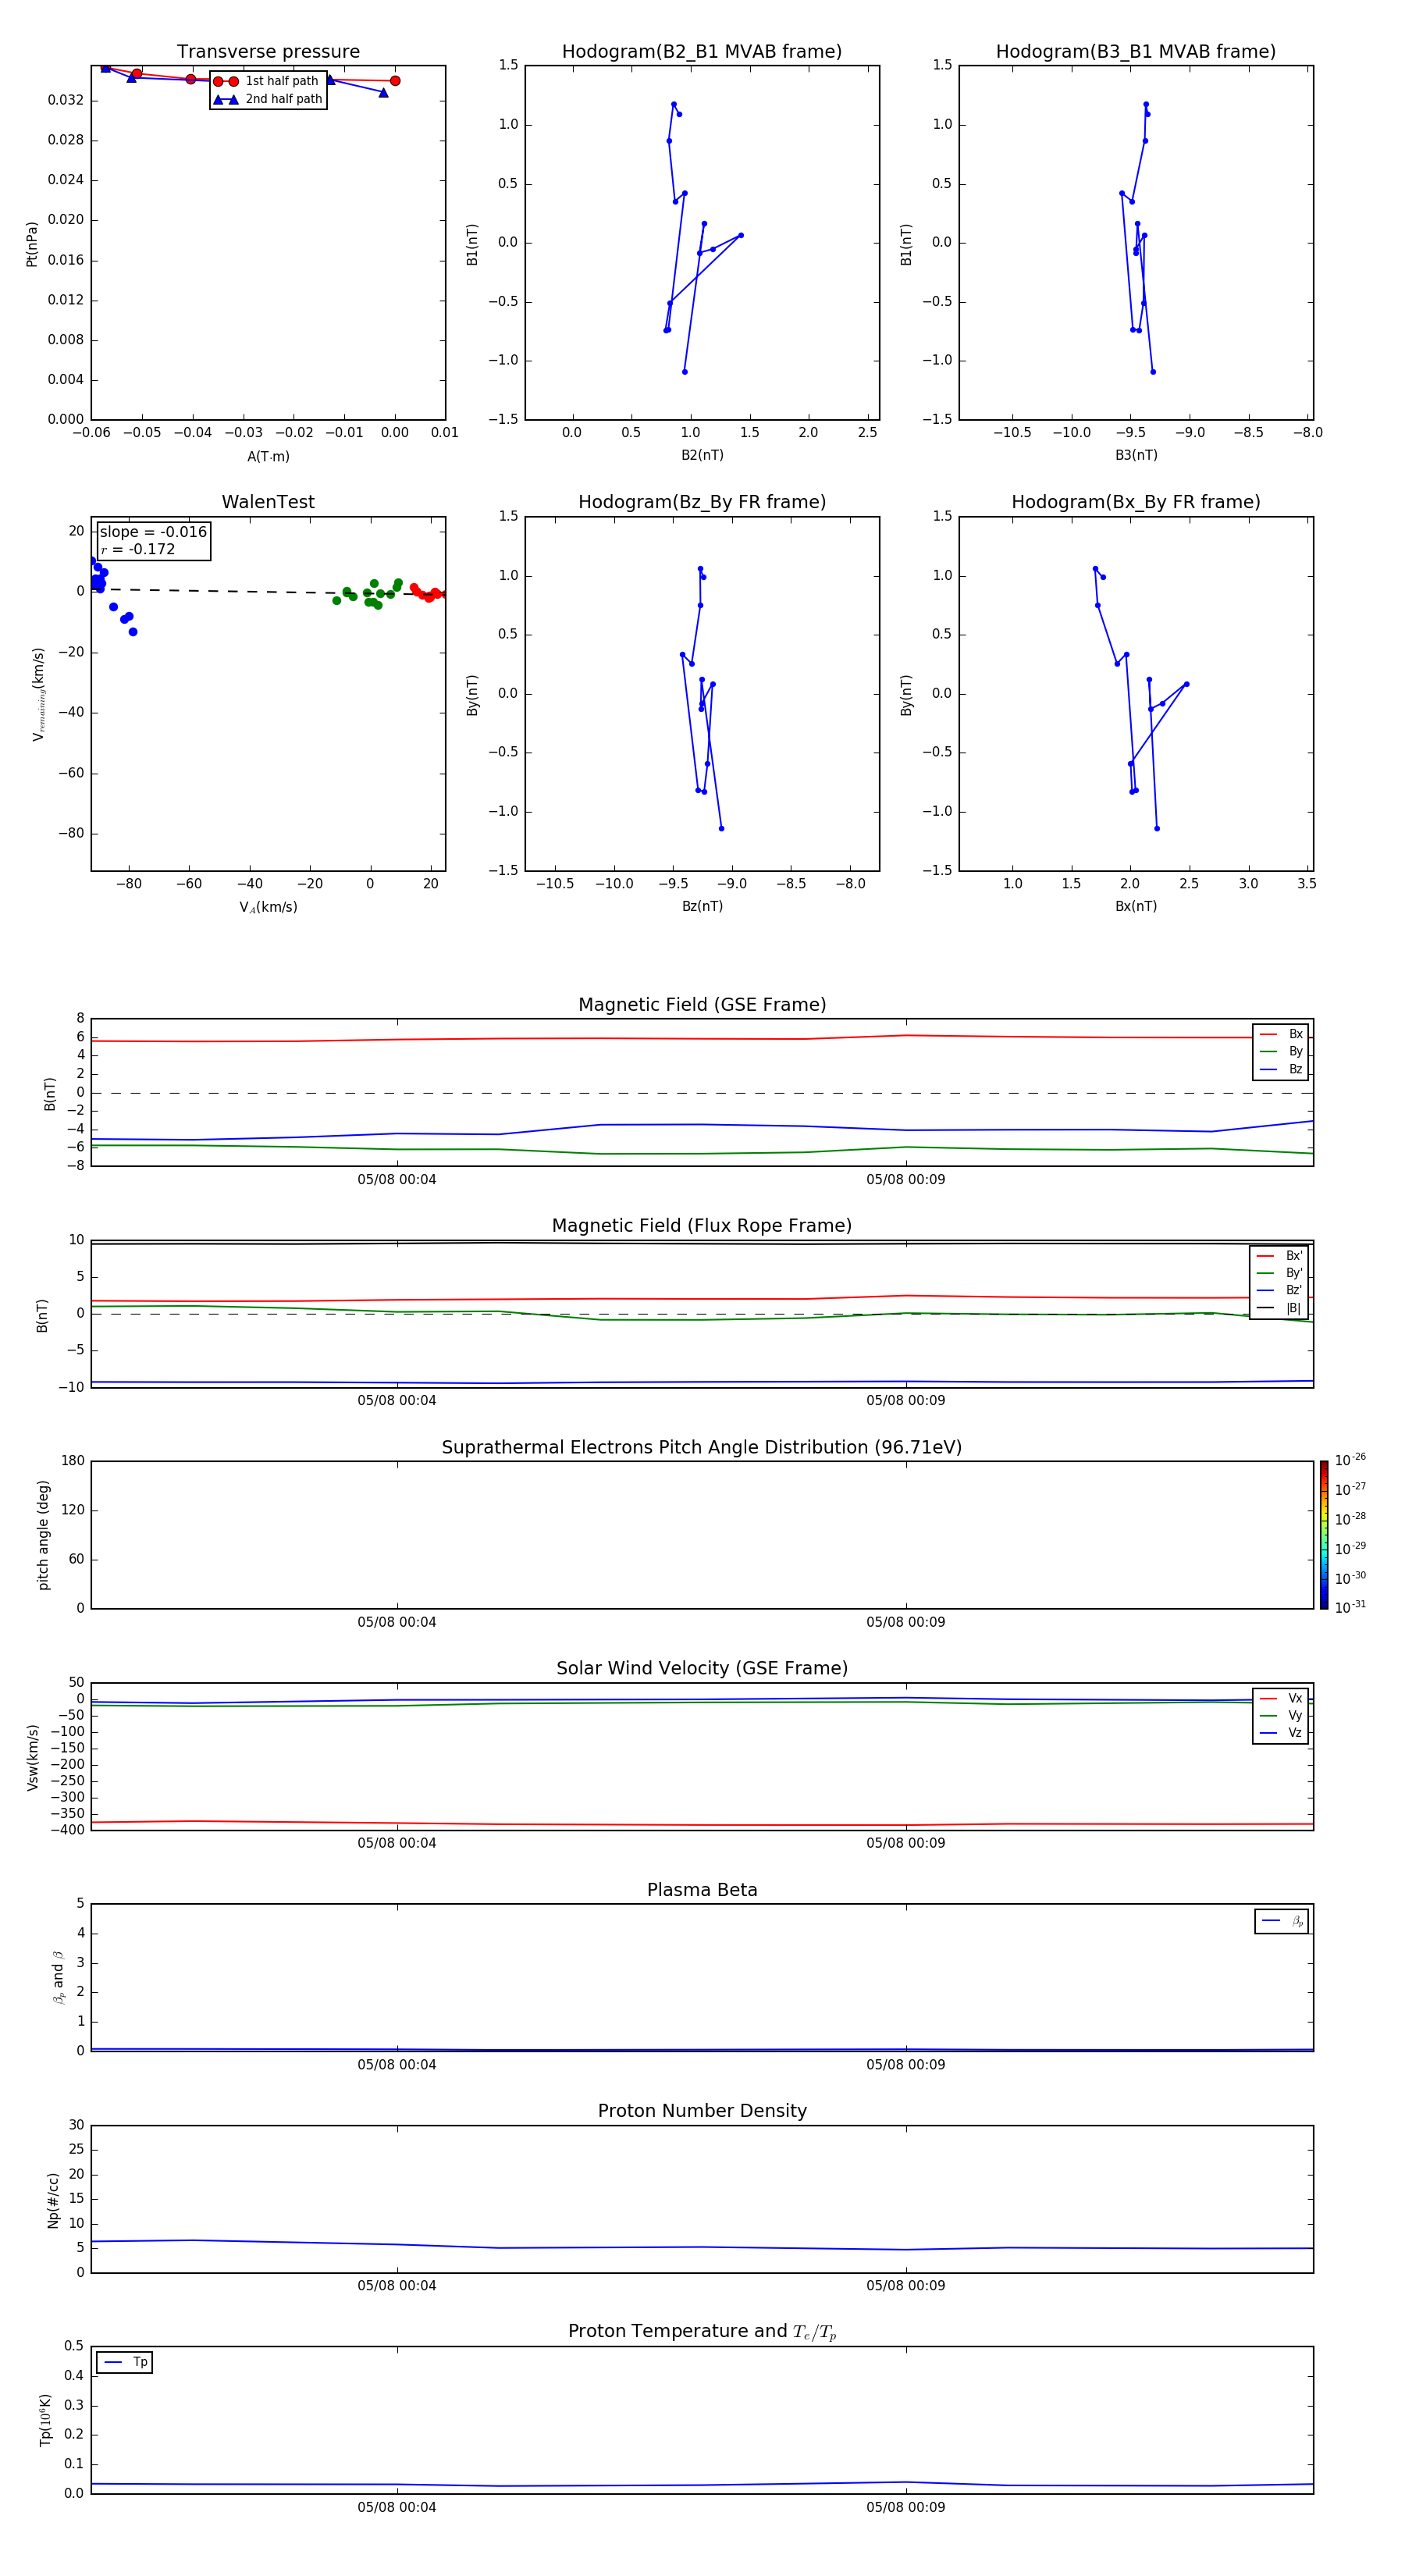Click '2nd half path' legend entry
Viewport: 1405px width, 2576px height.
[268, 99]
